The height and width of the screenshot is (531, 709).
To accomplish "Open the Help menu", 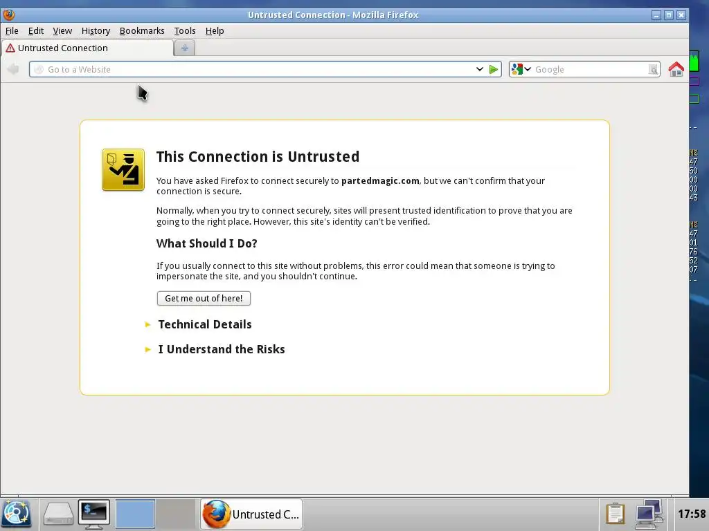I will [215, 30].
